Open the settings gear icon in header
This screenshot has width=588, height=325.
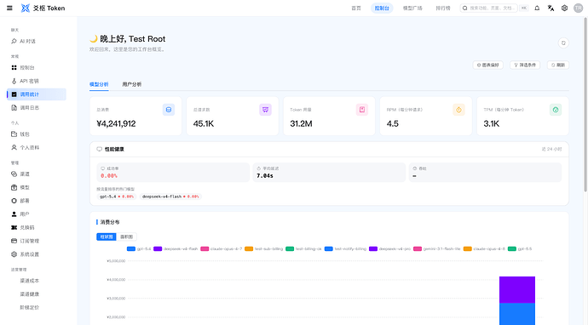(564, 8)
